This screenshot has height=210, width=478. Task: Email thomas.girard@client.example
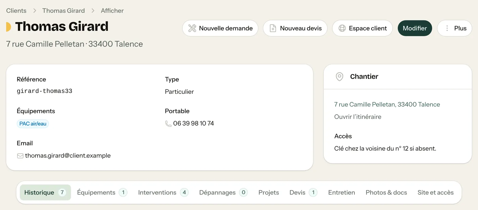click(x=68, y=156)
